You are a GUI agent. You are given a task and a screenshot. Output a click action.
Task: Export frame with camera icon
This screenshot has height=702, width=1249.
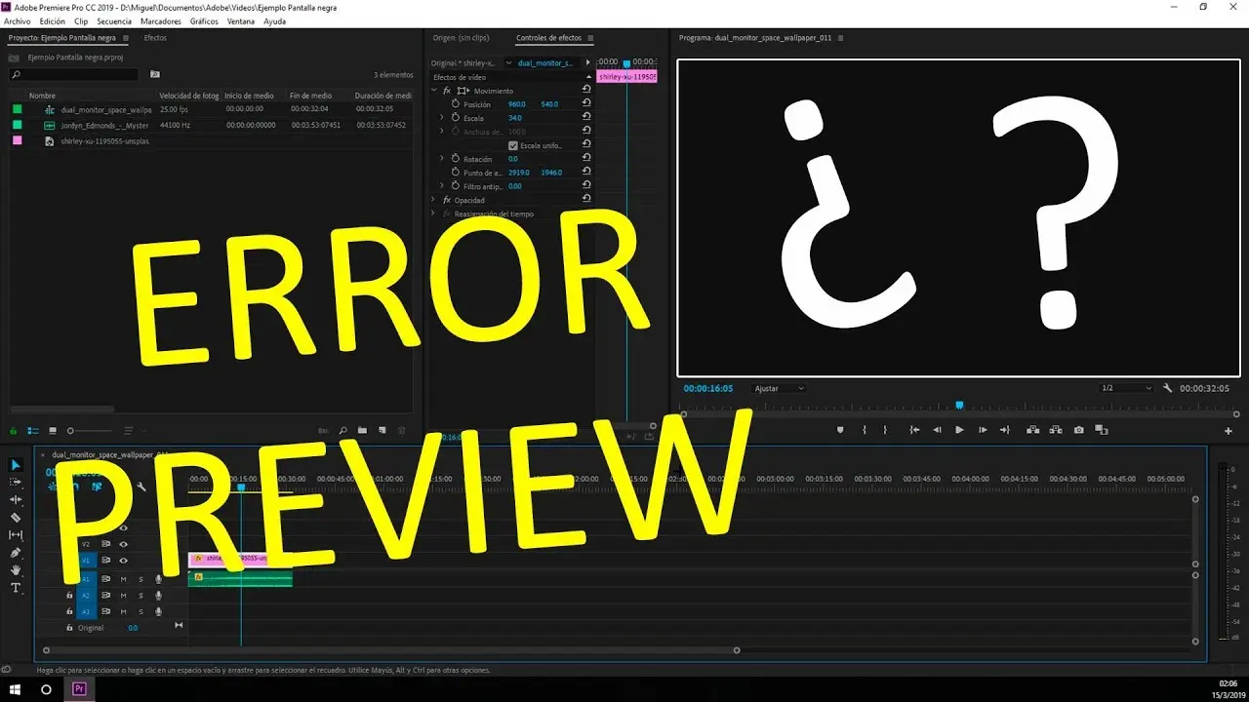pos(1078,430)
